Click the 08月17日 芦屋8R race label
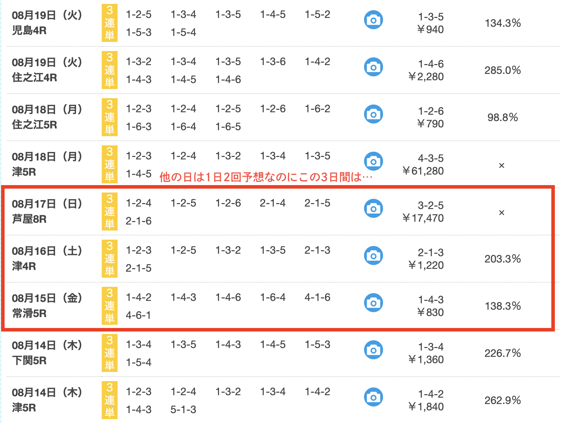This screenshot has height=423, width=564. click(47, 211)
